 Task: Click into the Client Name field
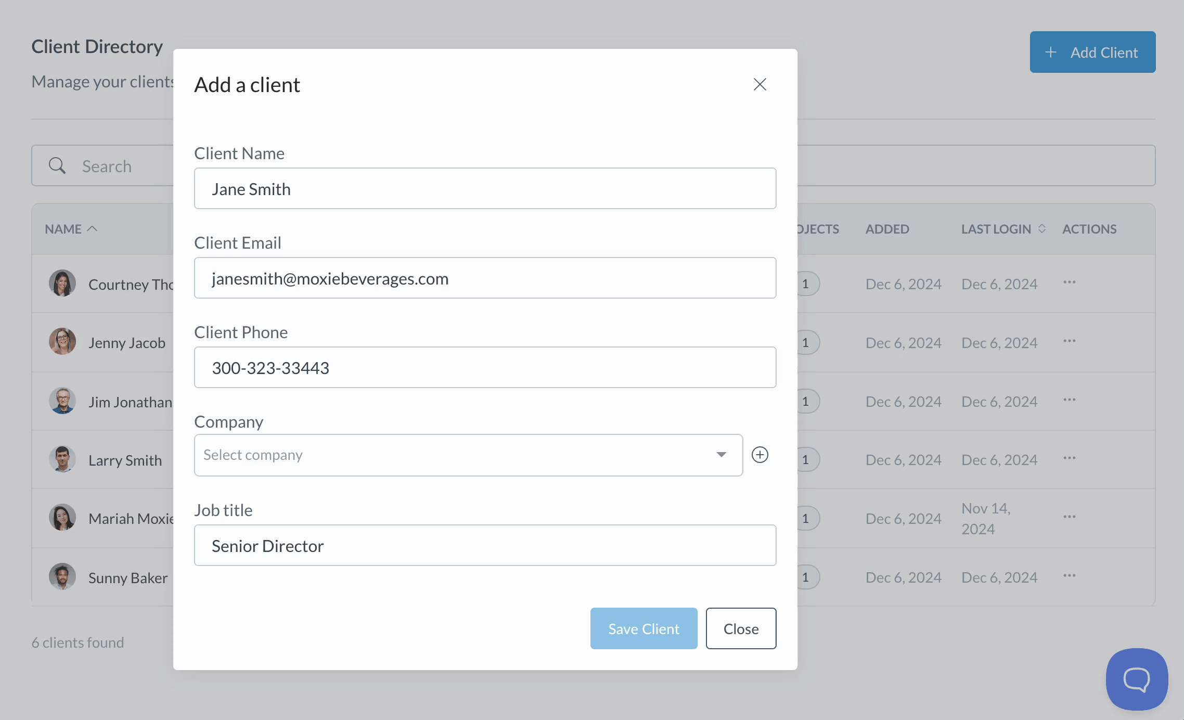pyautogui.click(x=485, y=189)
